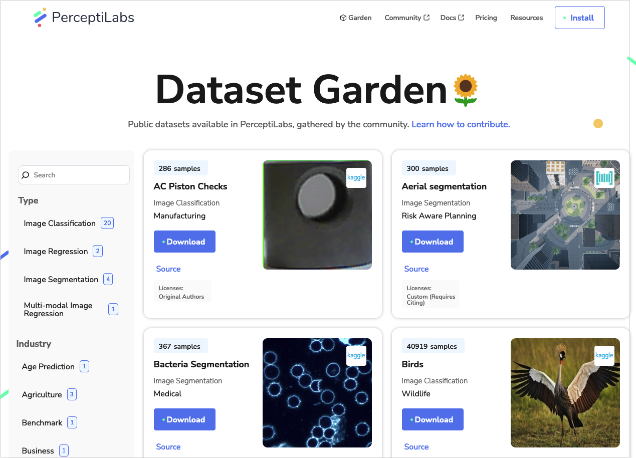This screenshot has height=458, width=636.
Task: Click the cube icon beside Garden
Action: pyautogui.click(x=343, y=18)
